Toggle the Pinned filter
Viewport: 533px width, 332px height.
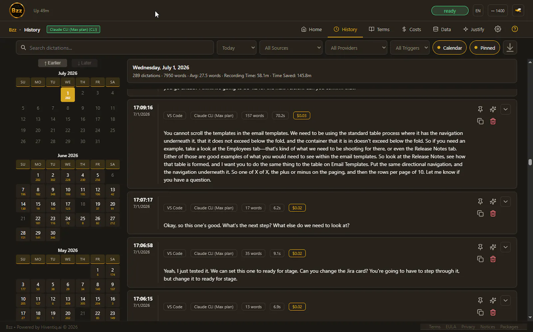pos(485,48)
